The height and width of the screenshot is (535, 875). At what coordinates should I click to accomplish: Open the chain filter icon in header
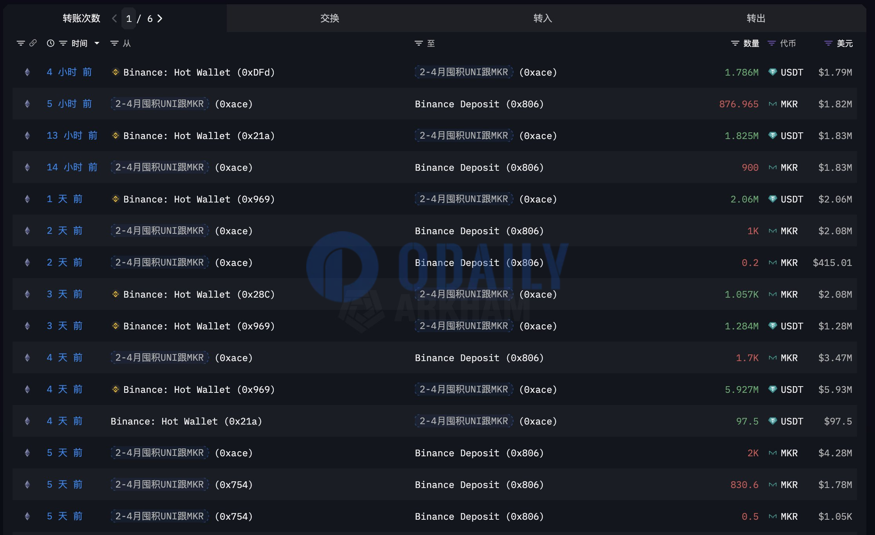[x=21, y=43]
